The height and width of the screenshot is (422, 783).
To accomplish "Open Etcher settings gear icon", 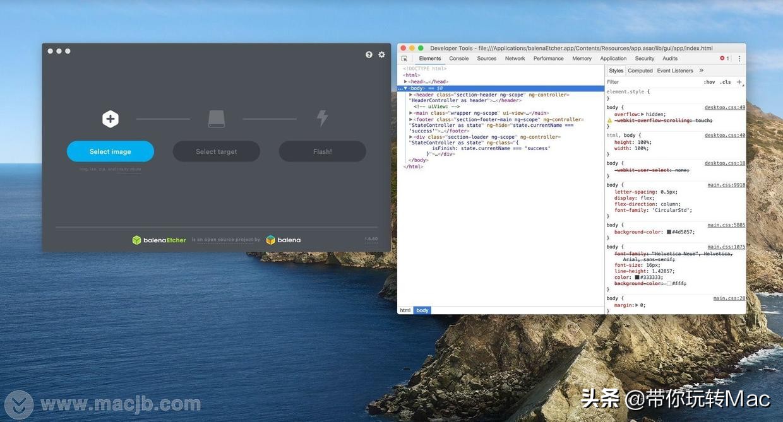I will [x=381, y=55].
